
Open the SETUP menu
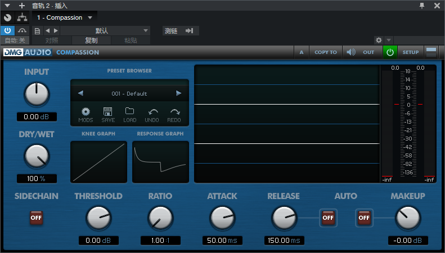410,52
